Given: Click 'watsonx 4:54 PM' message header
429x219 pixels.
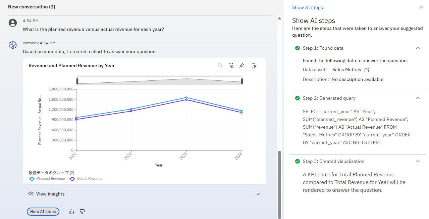Looking at the screenshot, I should [x=39, y=43].
